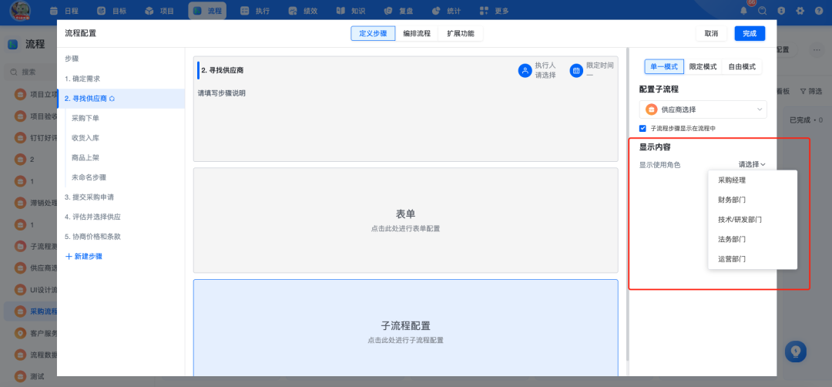Select 单一模式 mode
Screen dimensions: 832x387
point(664,67)
